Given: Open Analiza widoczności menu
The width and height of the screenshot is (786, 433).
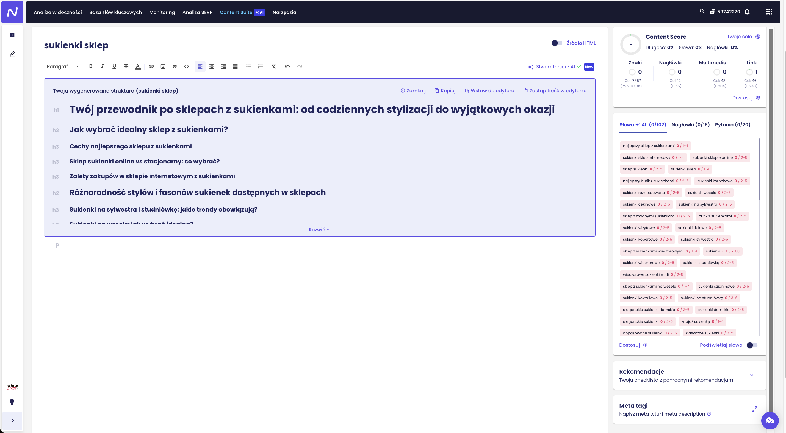Looking at the screenshot, I should click(58, 12).
